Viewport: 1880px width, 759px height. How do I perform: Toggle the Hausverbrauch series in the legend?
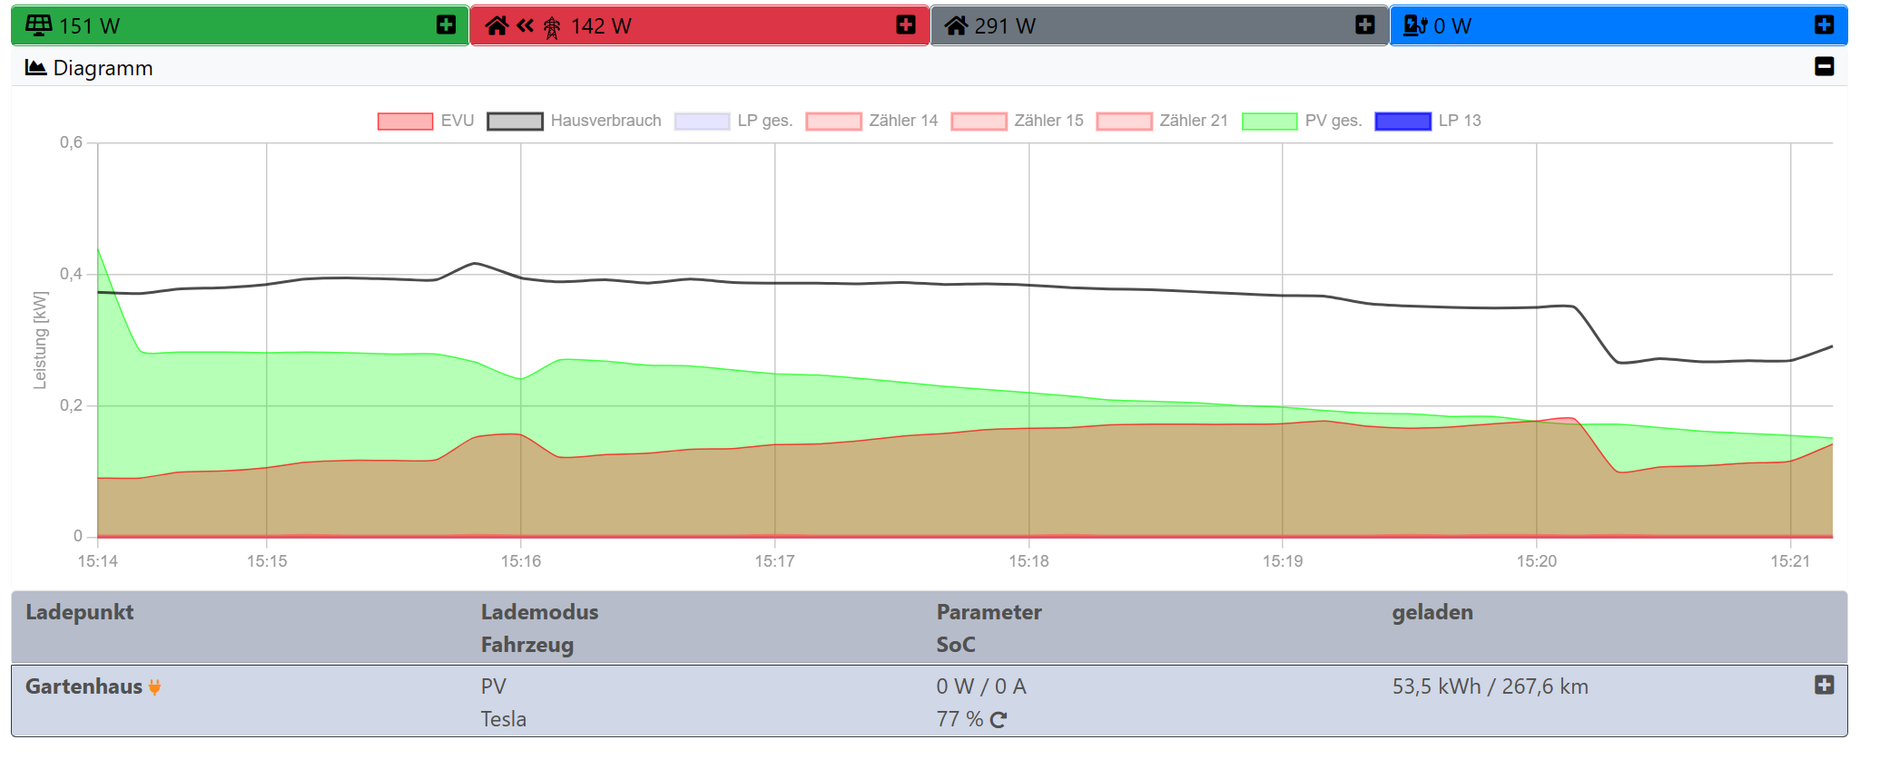575,121
